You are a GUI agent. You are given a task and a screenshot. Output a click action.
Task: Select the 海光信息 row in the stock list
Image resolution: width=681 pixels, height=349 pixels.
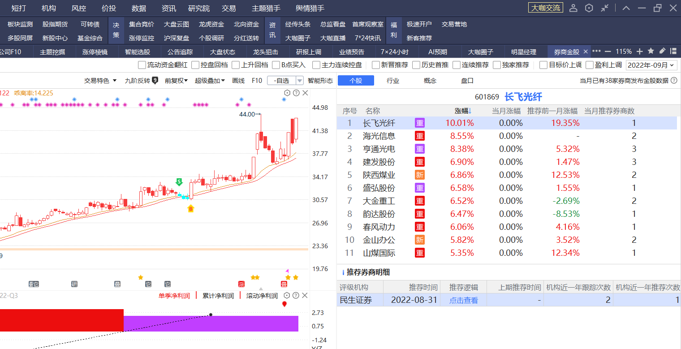(x=507, y=136)
